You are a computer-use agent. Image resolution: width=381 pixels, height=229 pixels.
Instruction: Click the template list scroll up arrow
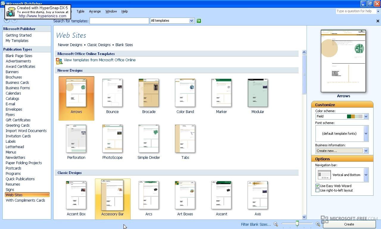coord(304,52)
